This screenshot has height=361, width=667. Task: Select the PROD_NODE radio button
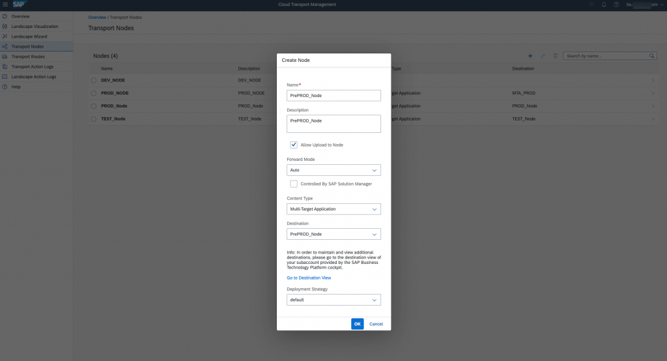(x=94, y=93)
